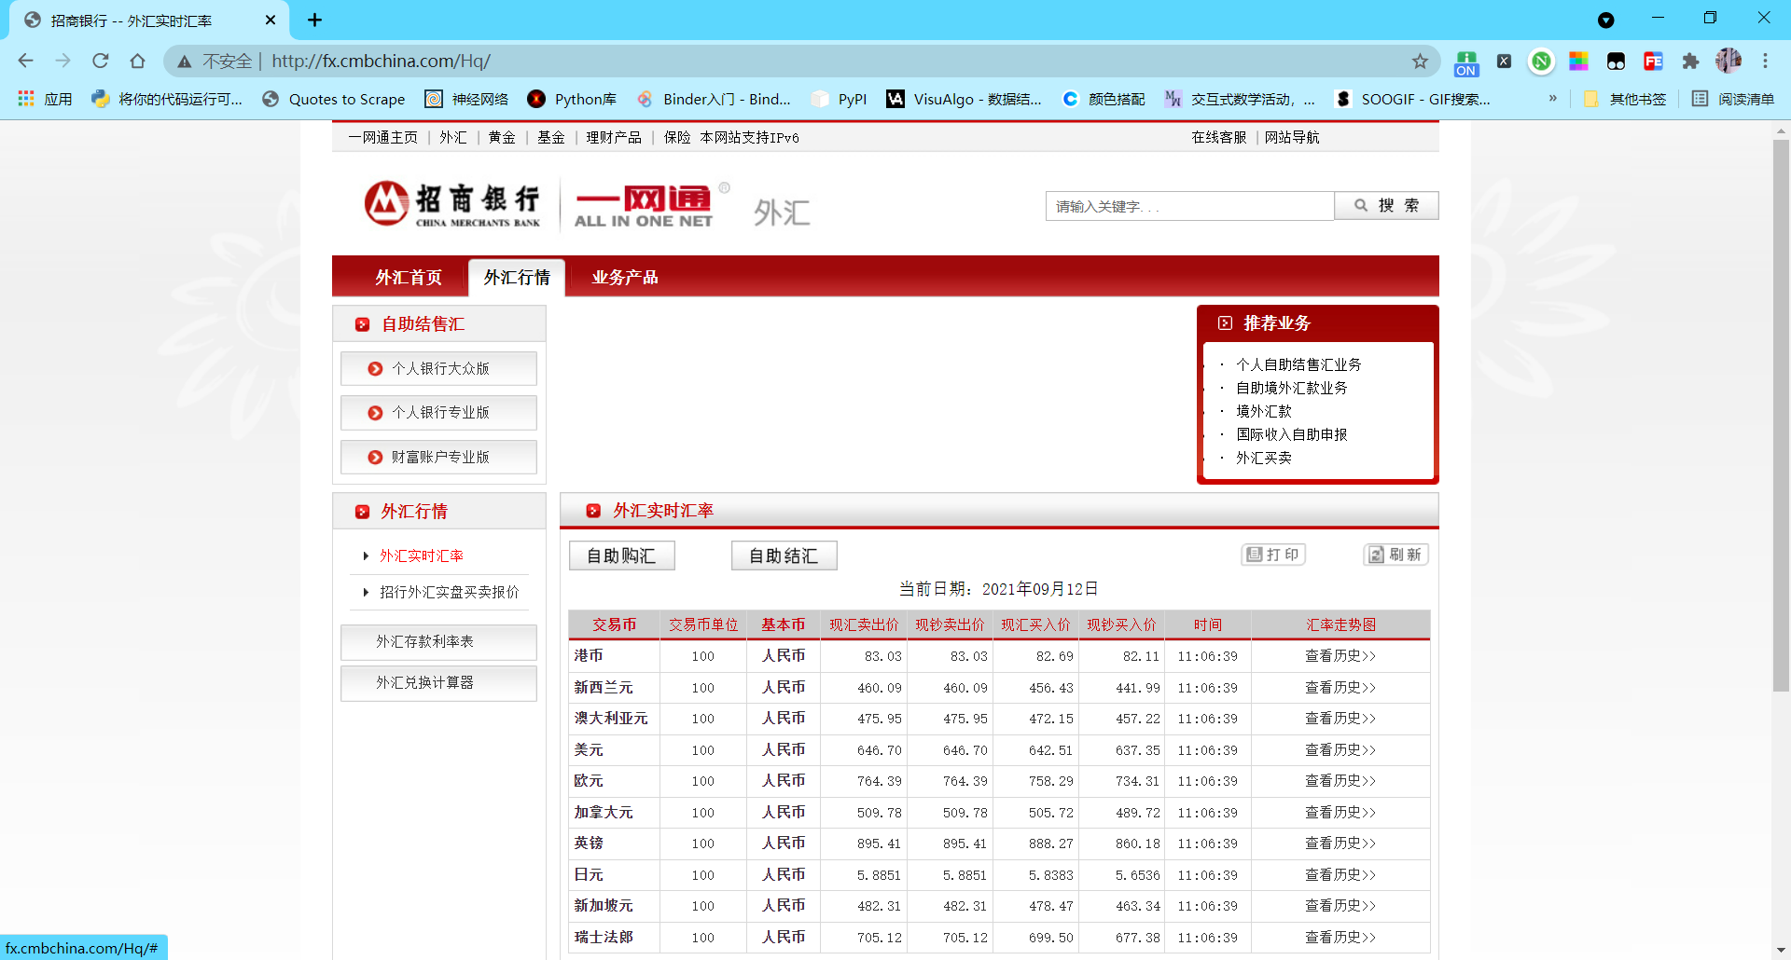This screenshot has width=1791, height=960.
Task: View 查看历史 for 英镑 row
Action: coord(1340,843)
